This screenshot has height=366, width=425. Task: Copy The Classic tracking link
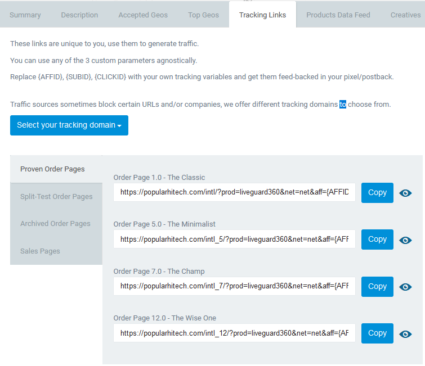tap(377, 192)
